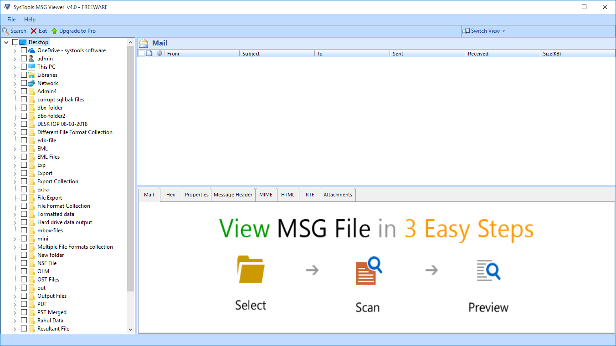Click the green Upgrade to Pro arrow
616x346 pixels.
[x=54, y=31]
